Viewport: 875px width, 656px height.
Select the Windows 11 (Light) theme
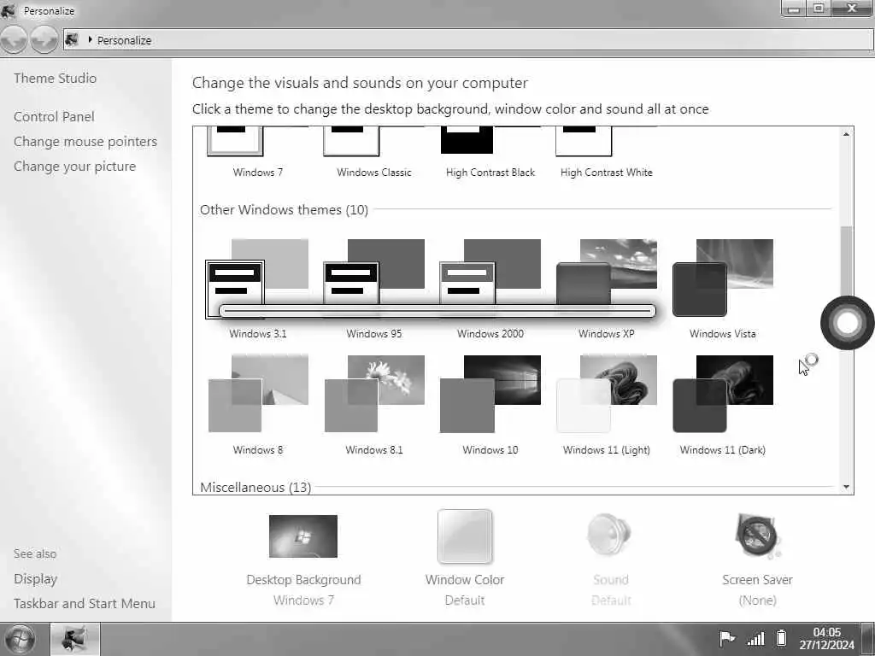click(607, 394)
